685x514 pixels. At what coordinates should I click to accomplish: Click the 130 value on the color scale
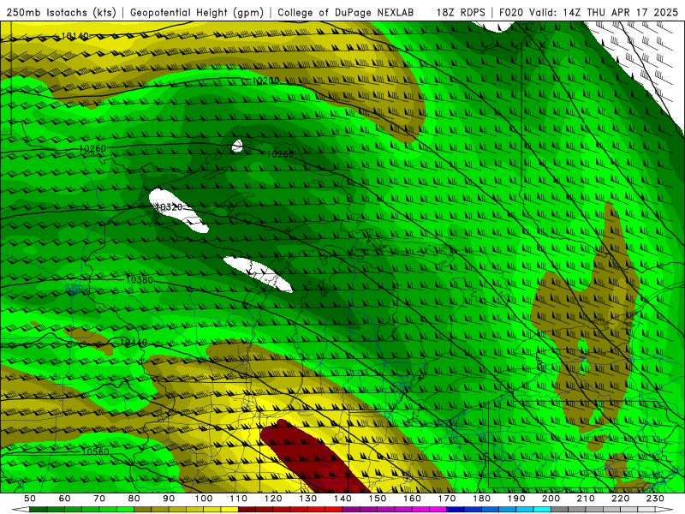coord(308,499)
